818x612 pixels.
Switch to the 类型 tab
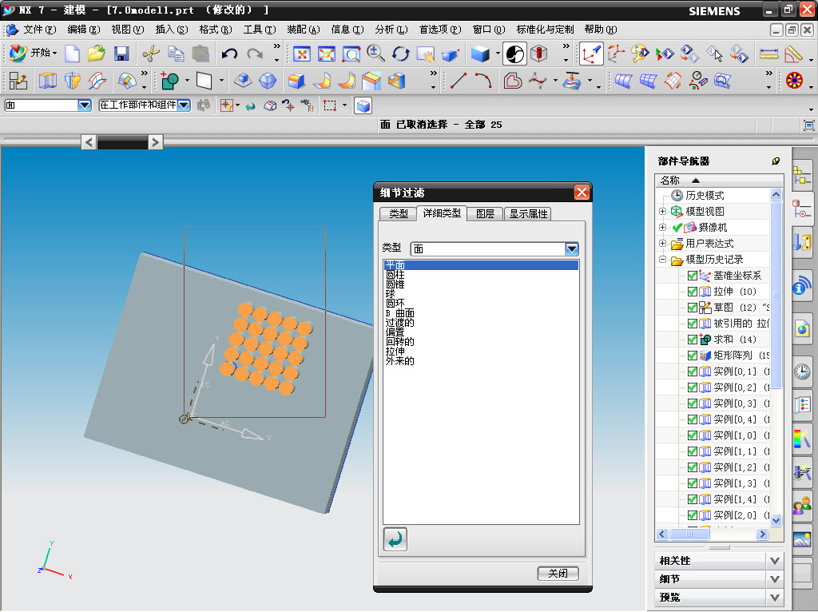click(x=398, y=214)
